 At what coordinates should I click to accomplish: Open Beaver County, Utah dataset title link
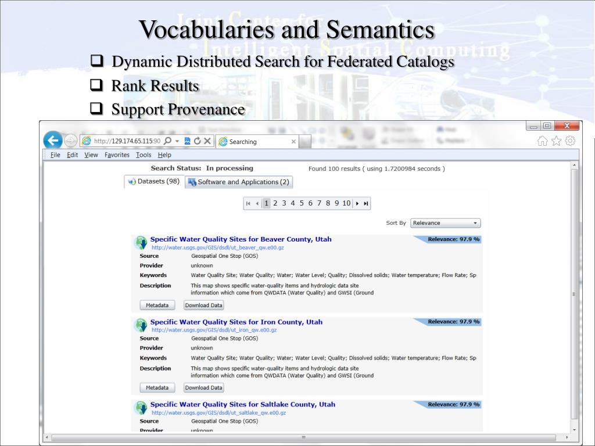click(241, 239)
